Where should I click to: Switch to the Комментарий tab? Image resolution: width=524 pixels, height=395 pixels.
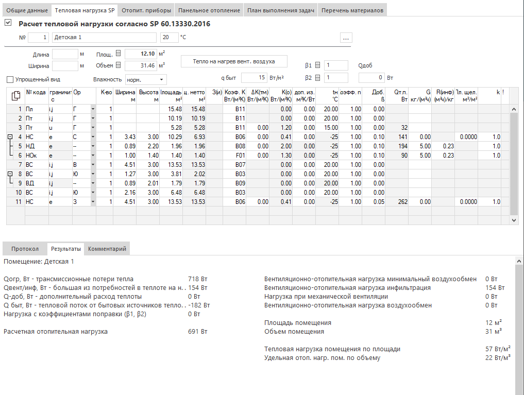pos(107,249)
